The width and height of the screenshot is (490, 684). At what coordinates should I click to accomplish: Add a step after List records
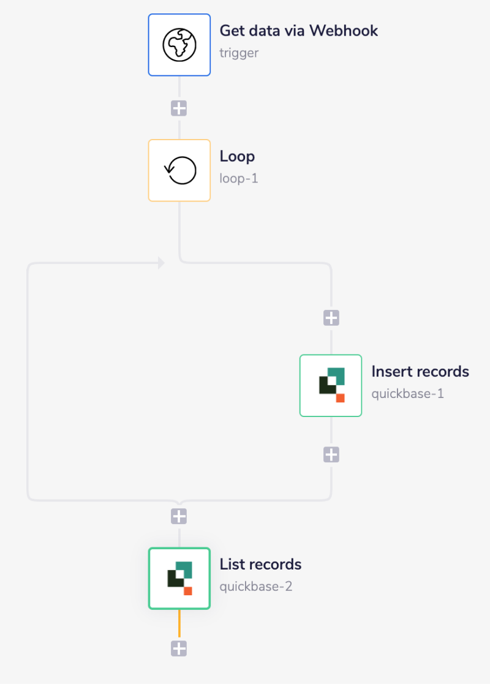click(x=179, y=649)
